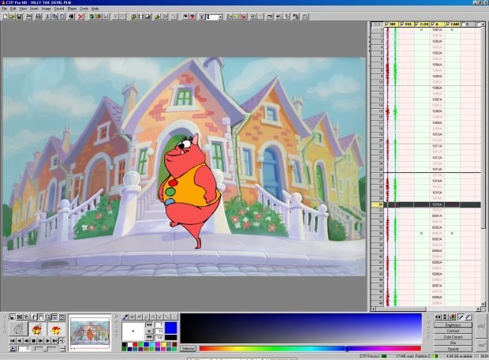Click the brush size field showing 5

[159, 324]
